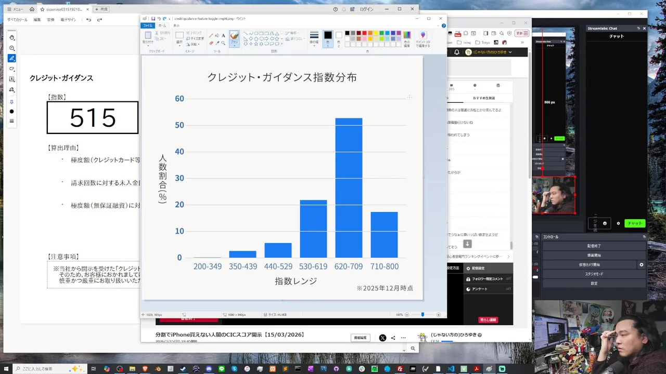Pick the red palette color in Paint

[364, 33]
